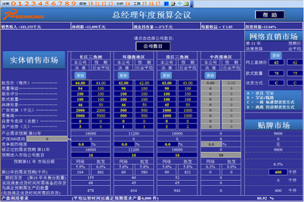Select the 沪深300波动 input field
This screenshot has height=202, width=304.
pos(47,139)
